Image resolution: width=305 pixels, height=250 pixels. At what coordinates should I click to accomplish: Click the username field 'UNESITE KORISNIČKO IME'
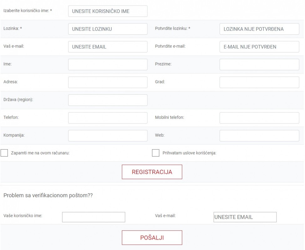(x=108, y=11)
